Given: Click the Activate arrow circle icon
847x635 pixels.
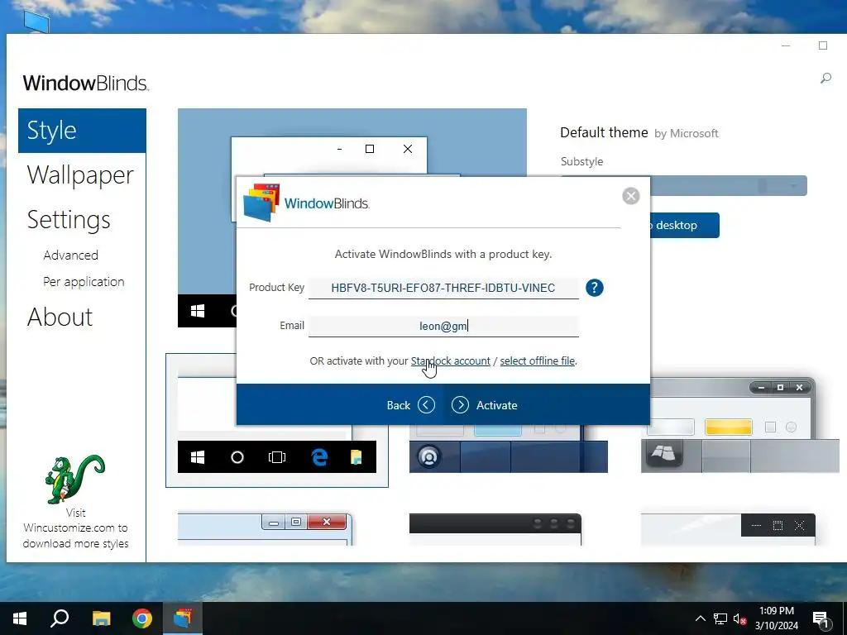Looking at the screenshot, I should click(x=460, y=405).
